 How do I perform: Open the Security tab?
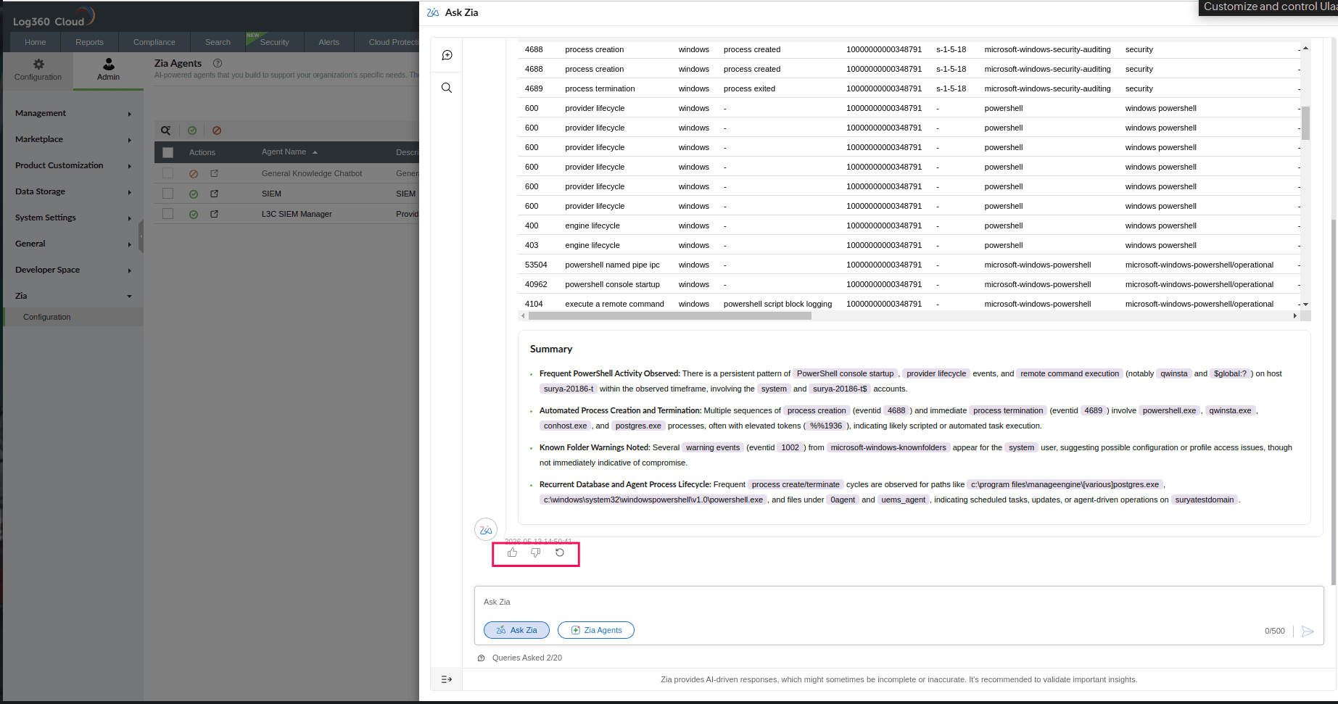coord(275,42)
